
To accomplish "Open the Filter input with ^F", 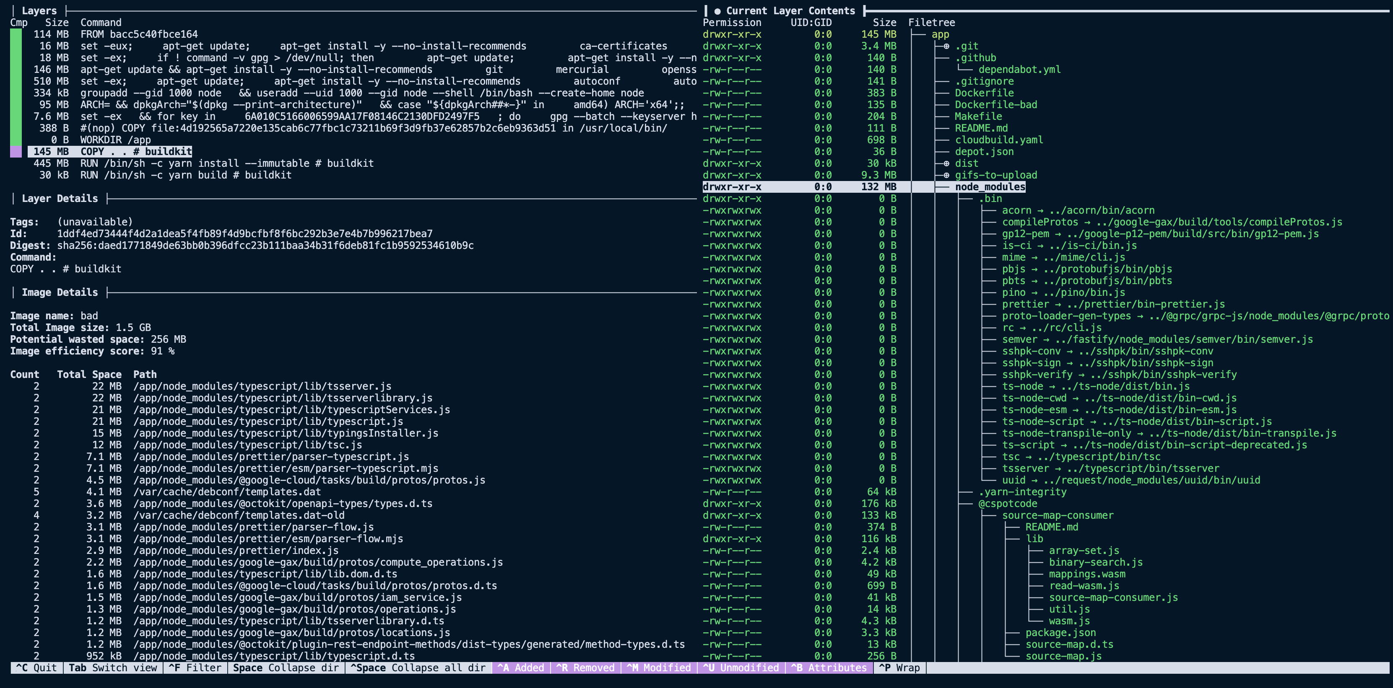I will (x=195, y=667).
